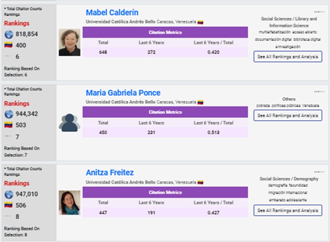Open Anitza Freitez's profile photo
This screenshot has width=330, height=242.
point(69,202)
